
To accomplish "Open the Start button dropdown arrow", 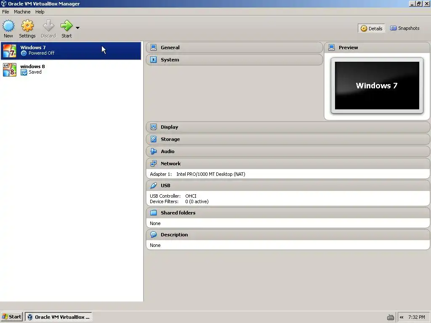I will click(77, 28).
